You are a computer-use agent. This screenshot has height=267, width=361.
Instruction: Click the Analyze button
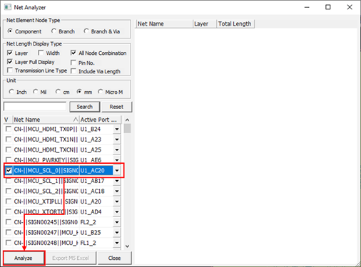pos(24,258)
